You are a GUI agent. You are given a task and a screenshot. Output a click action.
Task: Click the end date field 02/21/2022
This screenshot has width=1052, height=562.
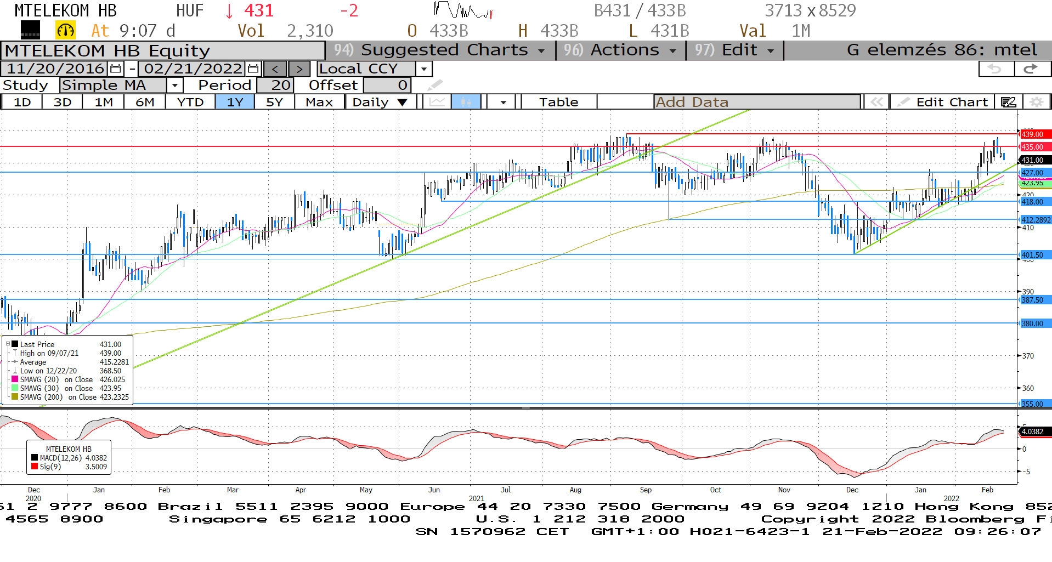[192, 69]
